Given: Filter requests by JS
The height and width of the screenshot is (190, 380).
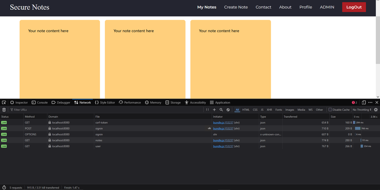Looking at the screenshot, I should point(262,110).
